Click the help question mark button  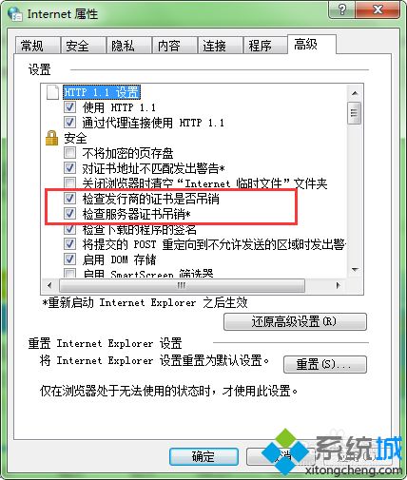pyautogui.click(x=341, y=10)
